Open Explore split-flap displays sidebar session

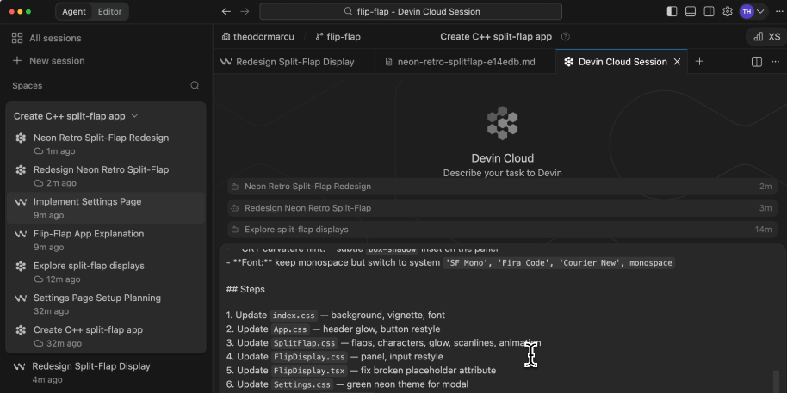[x=106, y=273]
